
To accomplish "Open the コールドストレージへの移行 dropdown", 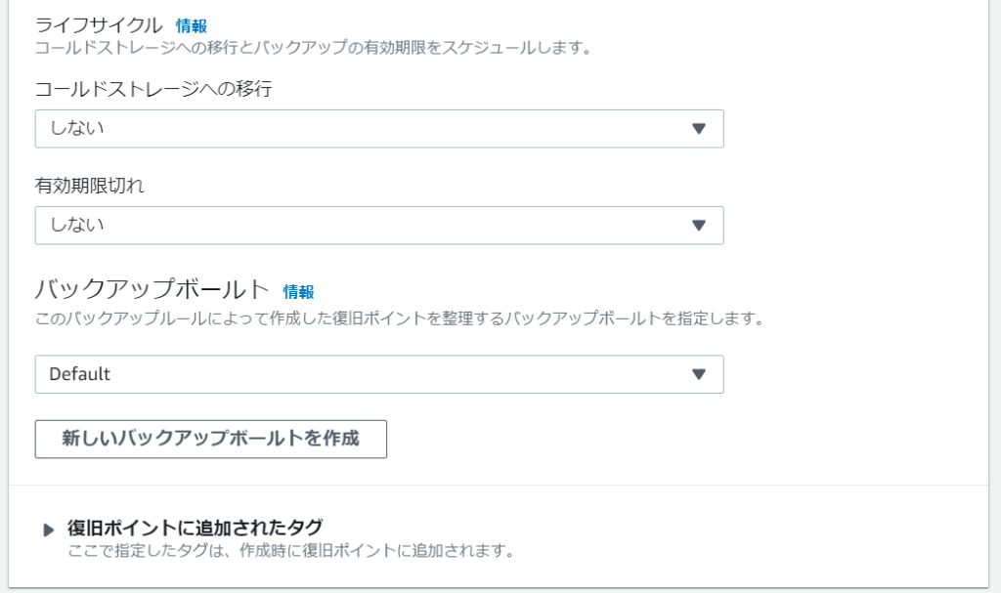I will point(378,129).
